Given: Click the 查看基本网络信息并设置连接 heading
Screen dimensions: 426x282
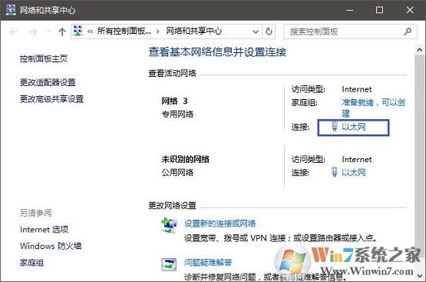Looking at the screenshot, I should coord(217,52).
